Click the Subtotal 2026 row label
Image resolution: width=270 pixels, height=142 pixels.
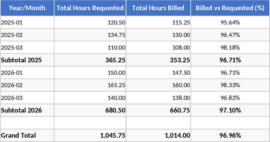pyautogui.click(x=21, y=110)
